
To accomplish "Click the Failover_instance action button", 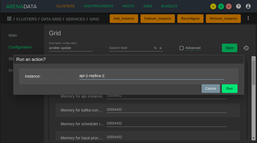I will click(x=158, y=19).
